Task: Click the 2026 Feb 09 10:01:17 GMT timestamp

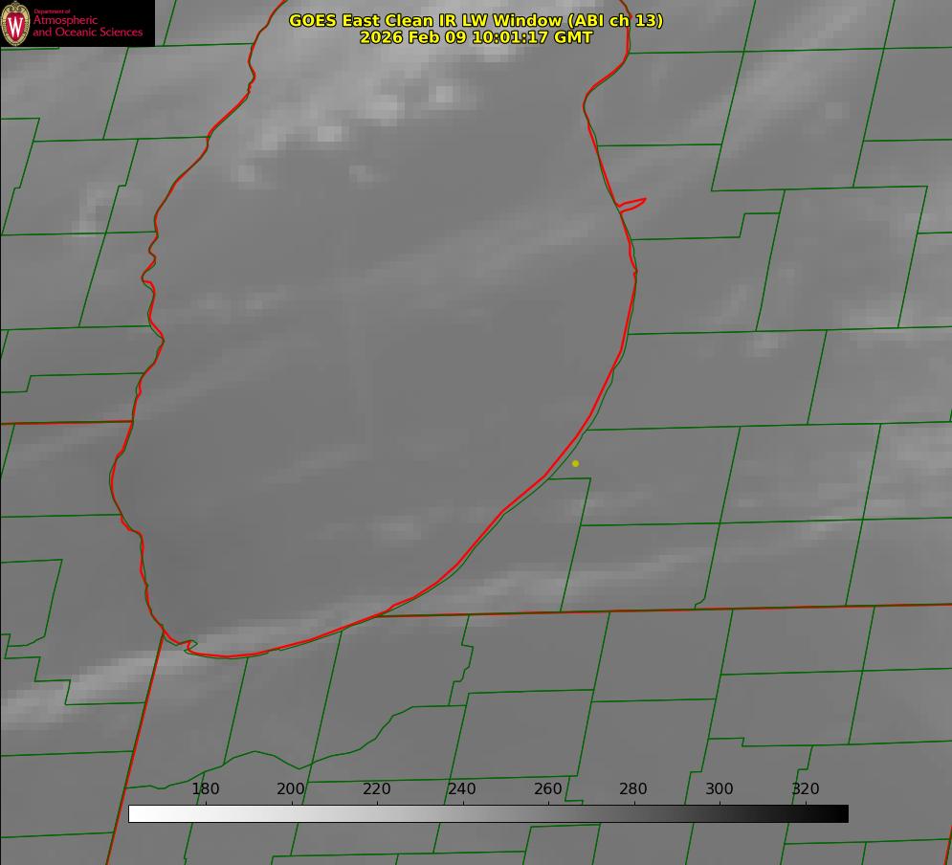Action: 476,37
